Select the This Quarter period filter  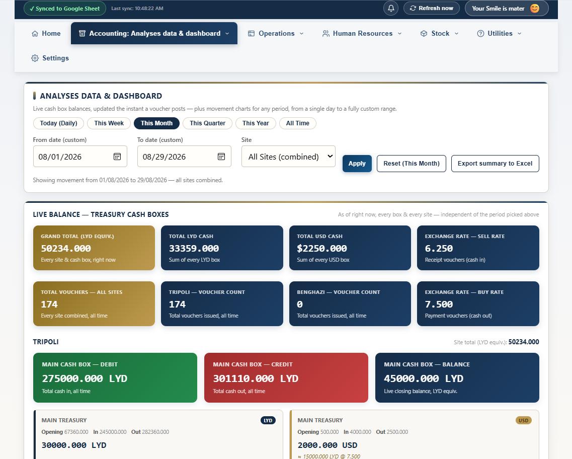207,123
